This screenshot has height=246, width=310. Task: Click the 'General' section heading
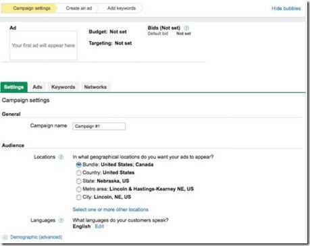pyautogui.click(x=11, y=114)
